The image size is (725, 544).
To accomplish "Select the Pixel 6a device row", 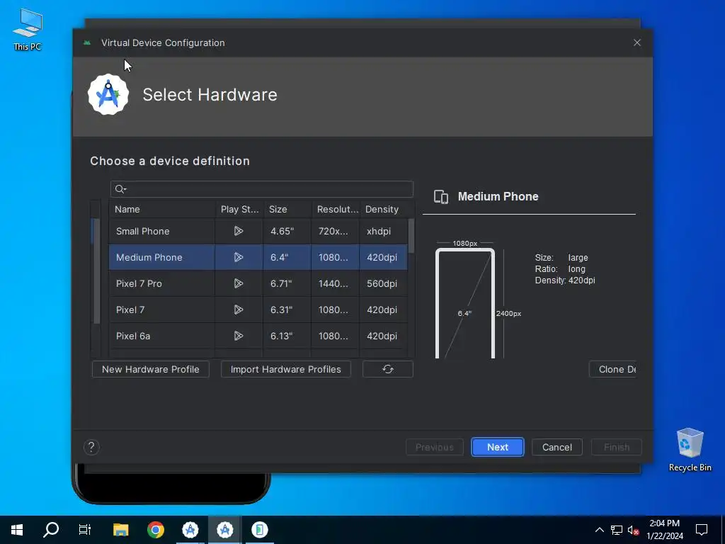I will pyautogui.click(x=258, y=336).
